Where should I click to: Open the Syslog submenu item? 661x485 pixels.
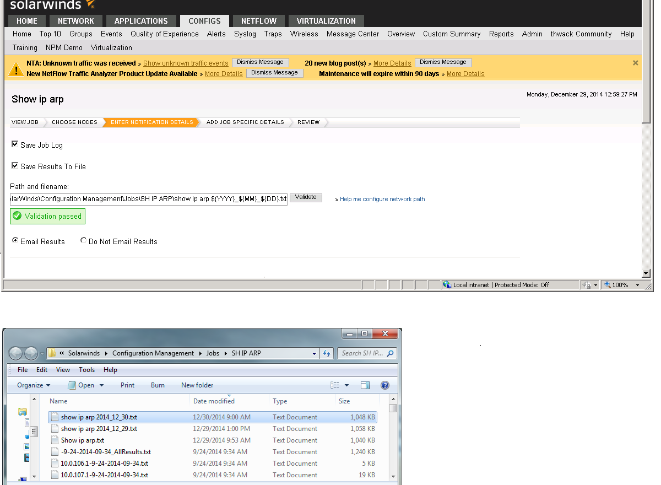(x=245, y=34)
